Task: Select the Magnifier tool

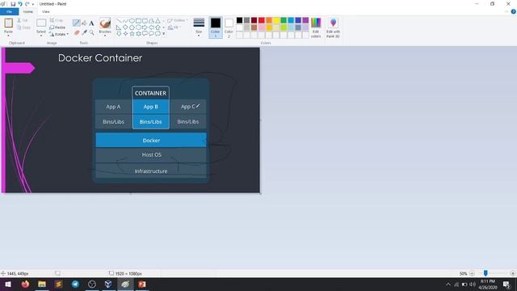Action: click(91, 32)
